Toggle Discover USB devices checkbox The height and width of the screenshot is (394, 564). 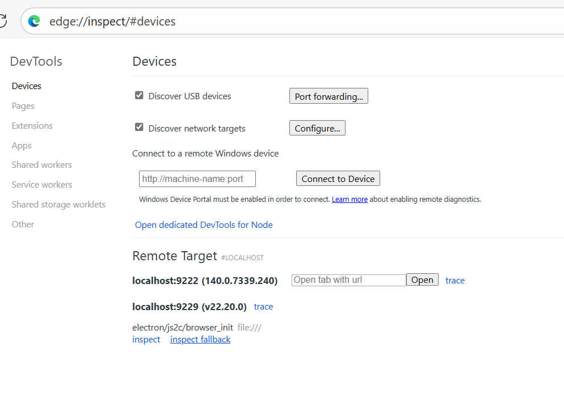click(x=139, y=95)
